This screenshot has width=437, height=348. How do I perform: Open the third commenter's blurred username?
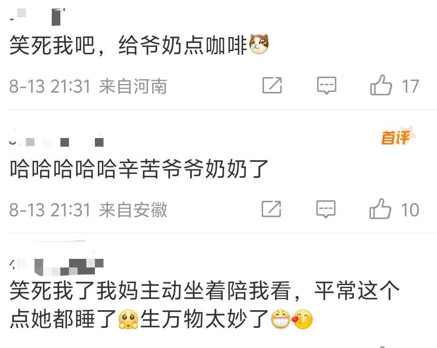pos(57,266)
